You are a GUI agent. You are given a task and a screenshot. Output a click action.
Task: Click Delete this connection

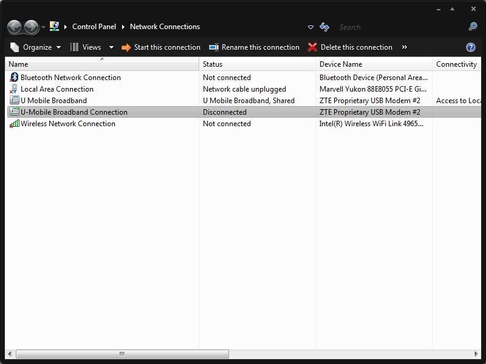tap(350, 47)
